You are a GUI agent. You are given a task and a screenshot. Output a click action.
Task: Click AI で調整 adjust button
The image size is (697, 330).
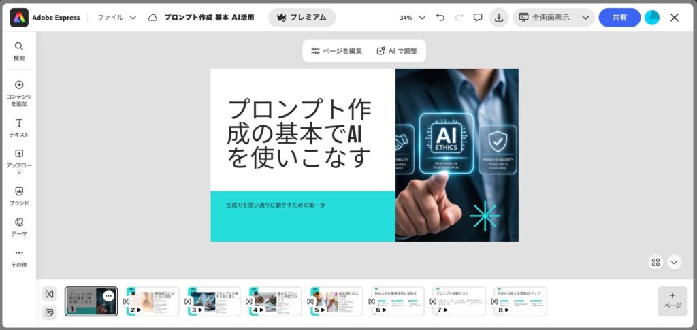(x=397, y=51)
